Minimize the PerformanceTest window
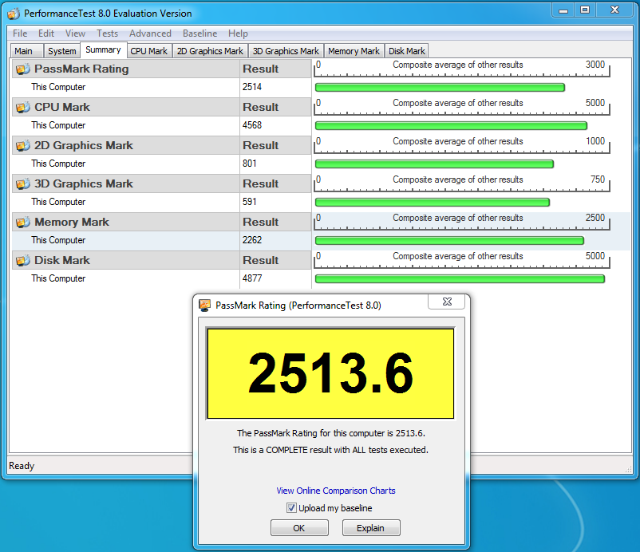 tap(563, 10)
